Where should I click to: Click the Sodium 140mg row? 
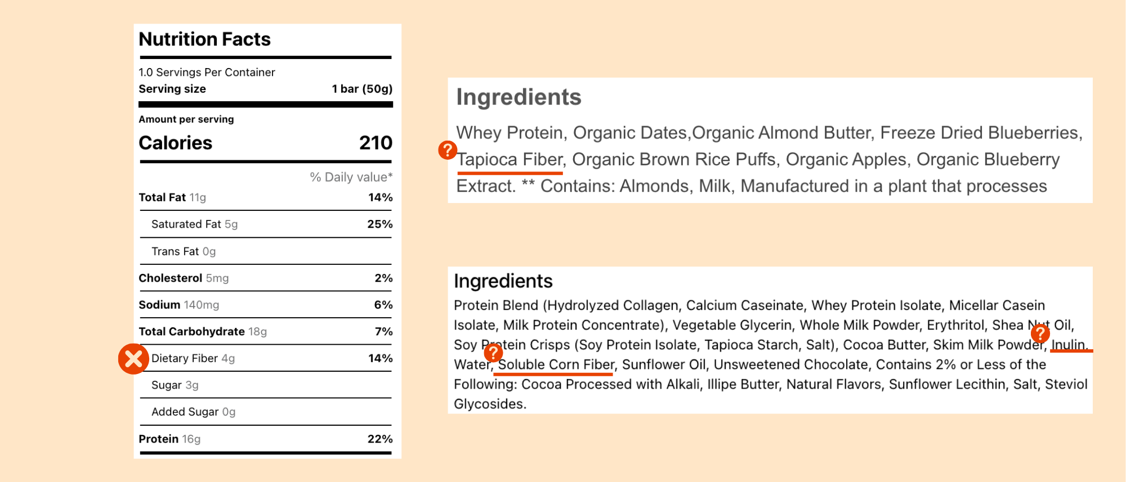pyautogui.click(x=266, y=305)
